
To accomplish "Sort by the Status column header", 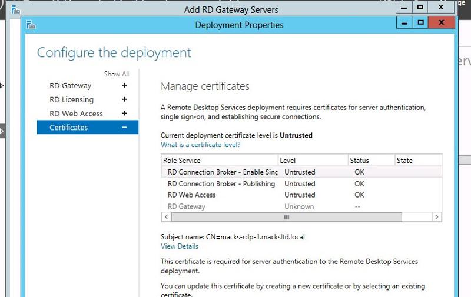I will coord(372,160).
